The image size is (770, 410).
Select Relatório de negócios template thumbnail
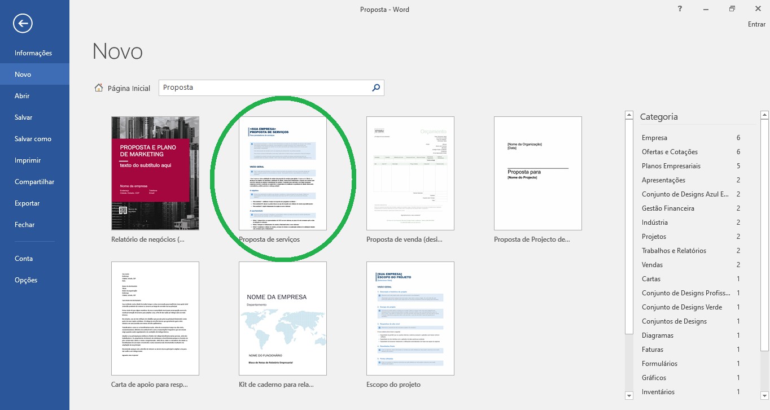point(155,173)
